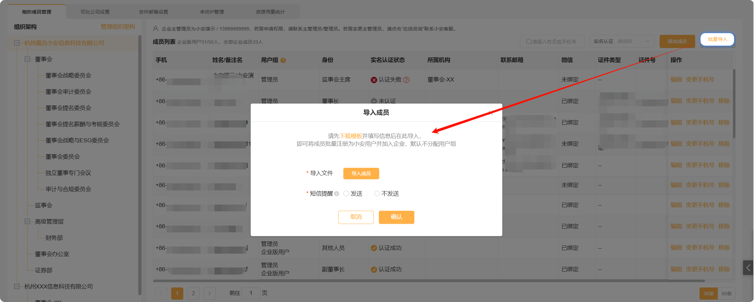Switch to 组织成员管理 tab
754x302 pixels.
(37, 12)
